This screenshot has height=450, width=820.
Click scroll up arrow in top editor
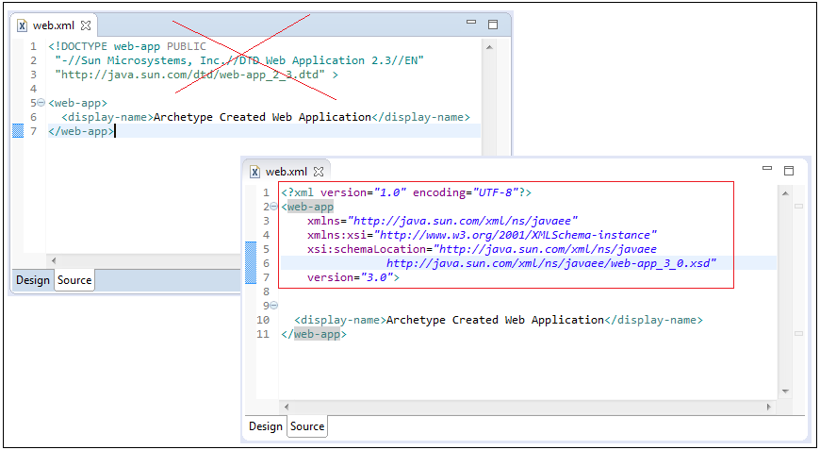click(489, 47)
